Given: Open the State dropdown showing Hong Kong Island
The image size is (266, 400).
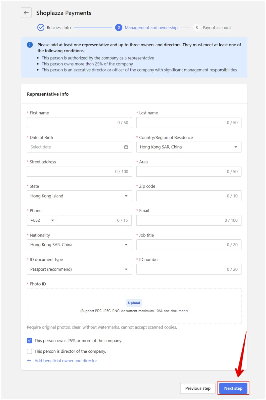Looking at the screenshot, I should (x=79, y=196).
